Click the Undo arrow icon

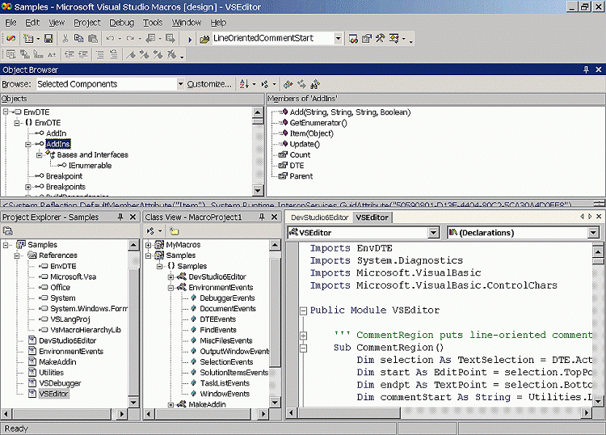tap(110, 38)
